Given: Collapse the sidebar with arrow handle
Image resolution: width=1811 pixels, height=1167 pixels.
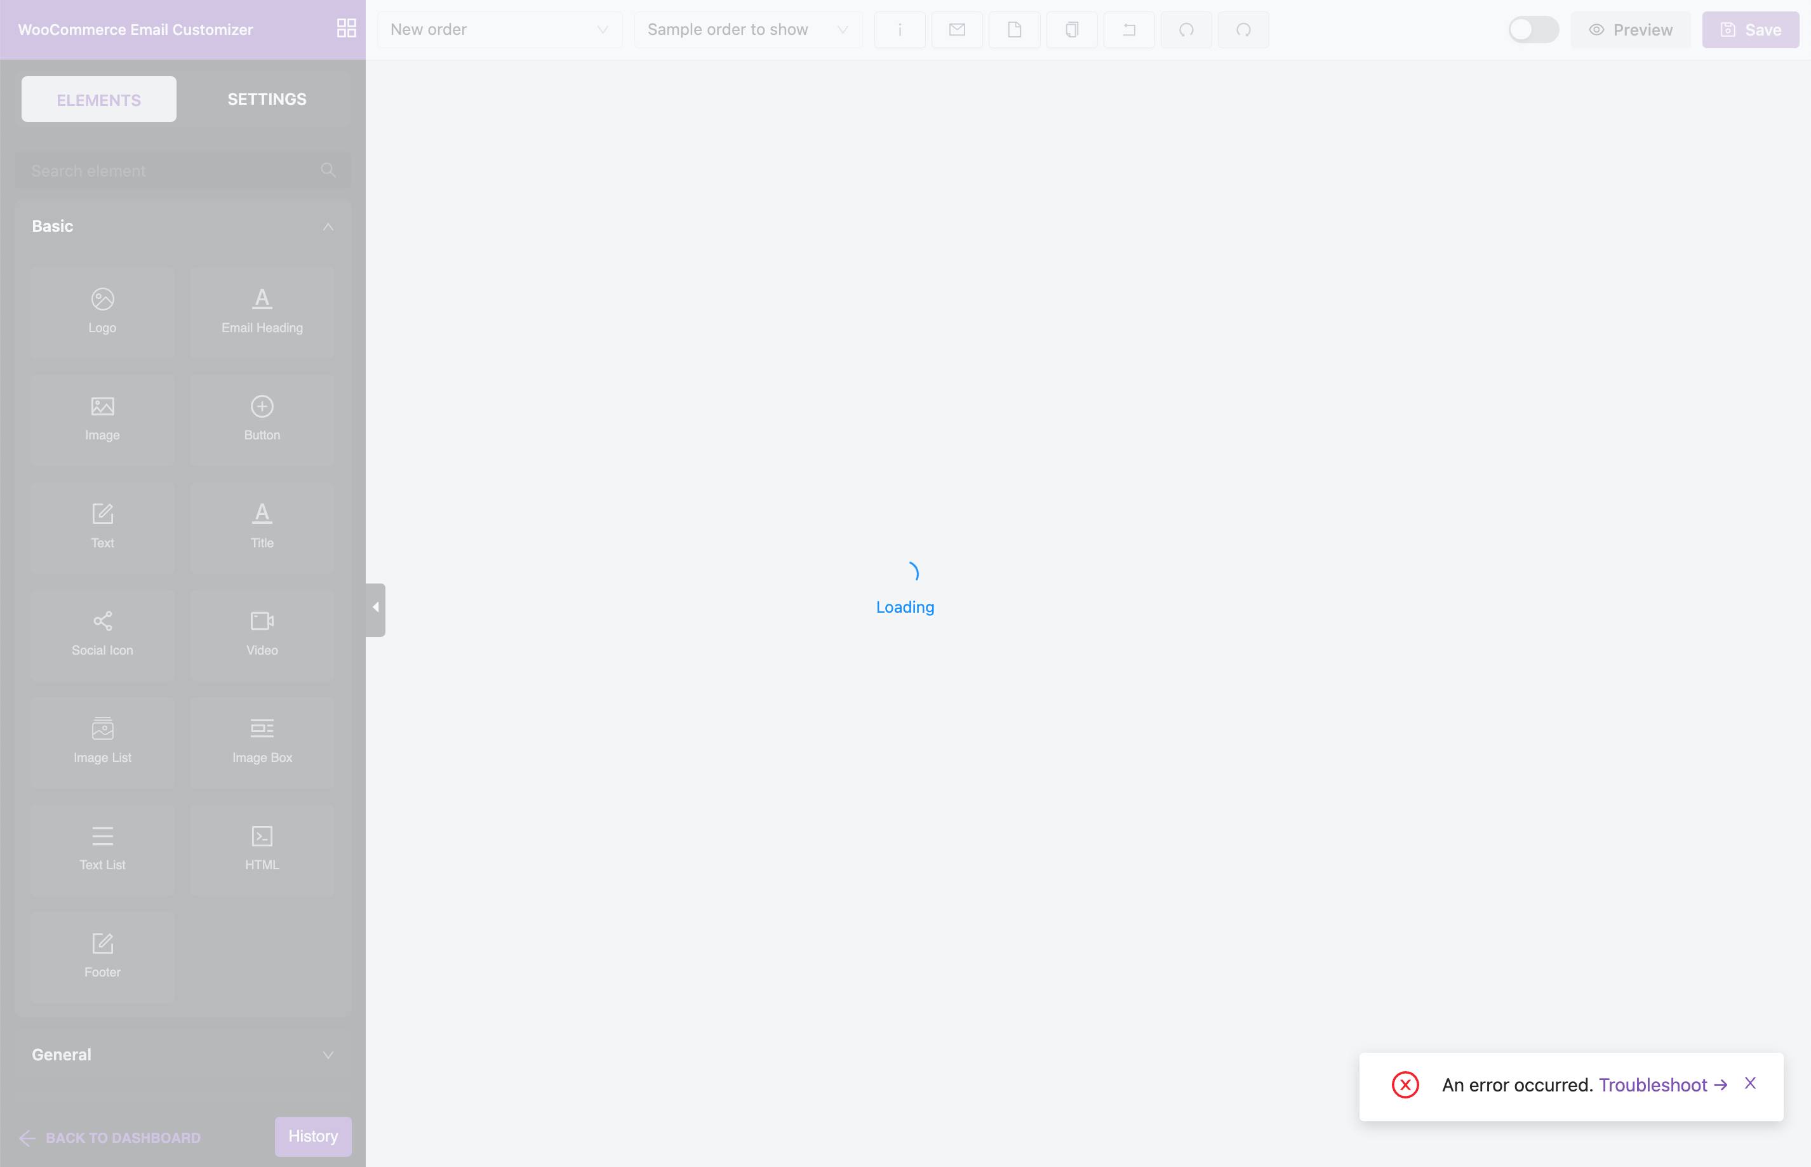Looking at the screenshot, I should tap(375, 608).
